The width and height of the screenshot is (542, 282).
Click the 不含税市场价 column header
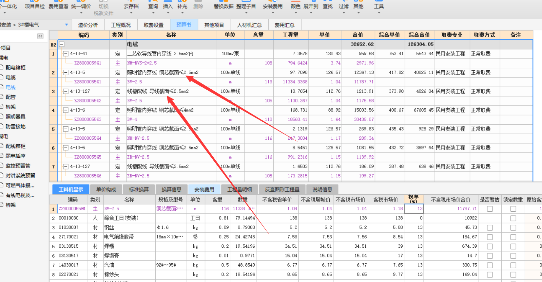pos(350,200)
